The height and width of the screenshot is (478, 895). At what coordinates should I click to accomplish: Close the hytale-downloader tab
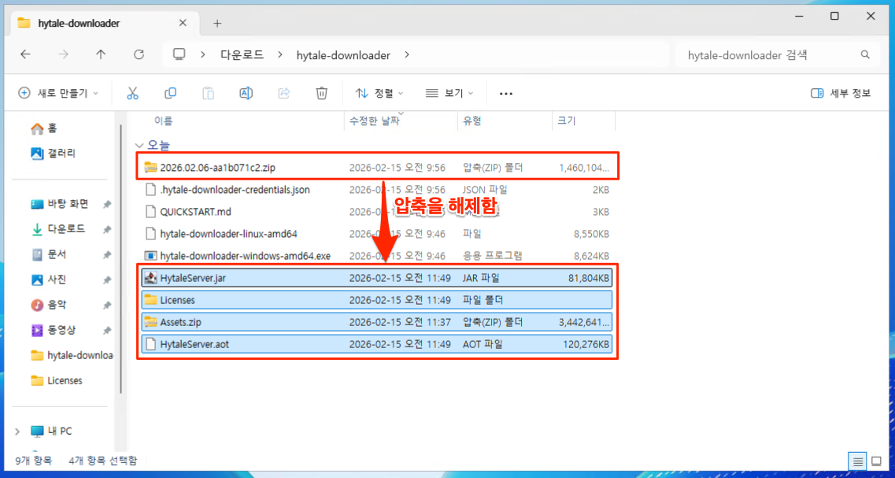[x=183, y=24]
